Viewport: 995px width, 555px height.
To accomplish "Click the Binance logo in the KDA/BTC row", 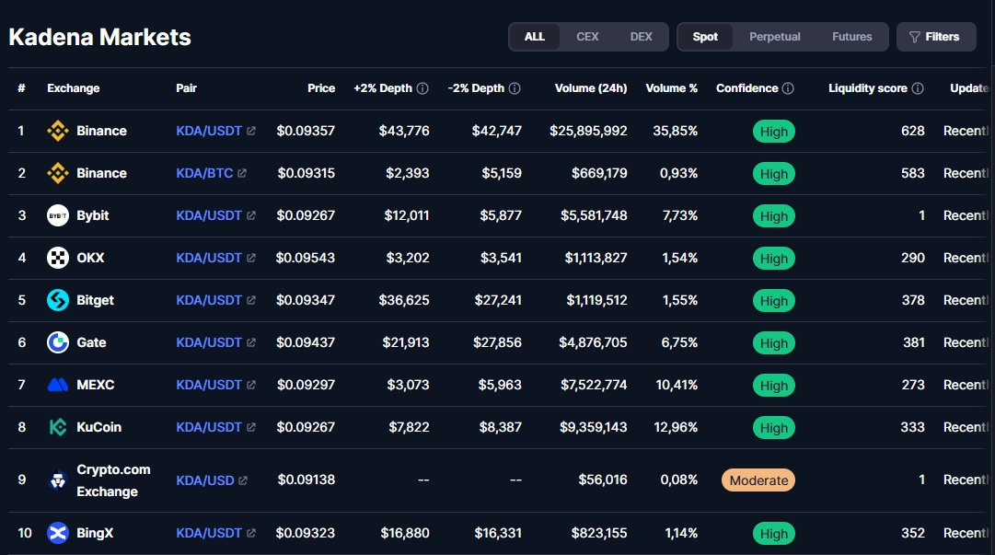I will pyautogui.click(x=58, y=173).
